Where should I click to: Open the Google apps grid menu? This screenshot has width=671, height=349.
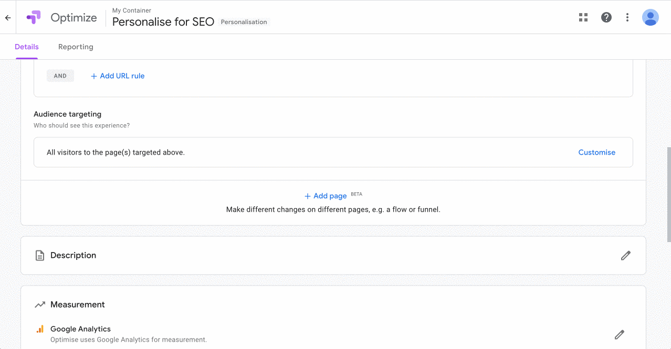pos(583,17)
